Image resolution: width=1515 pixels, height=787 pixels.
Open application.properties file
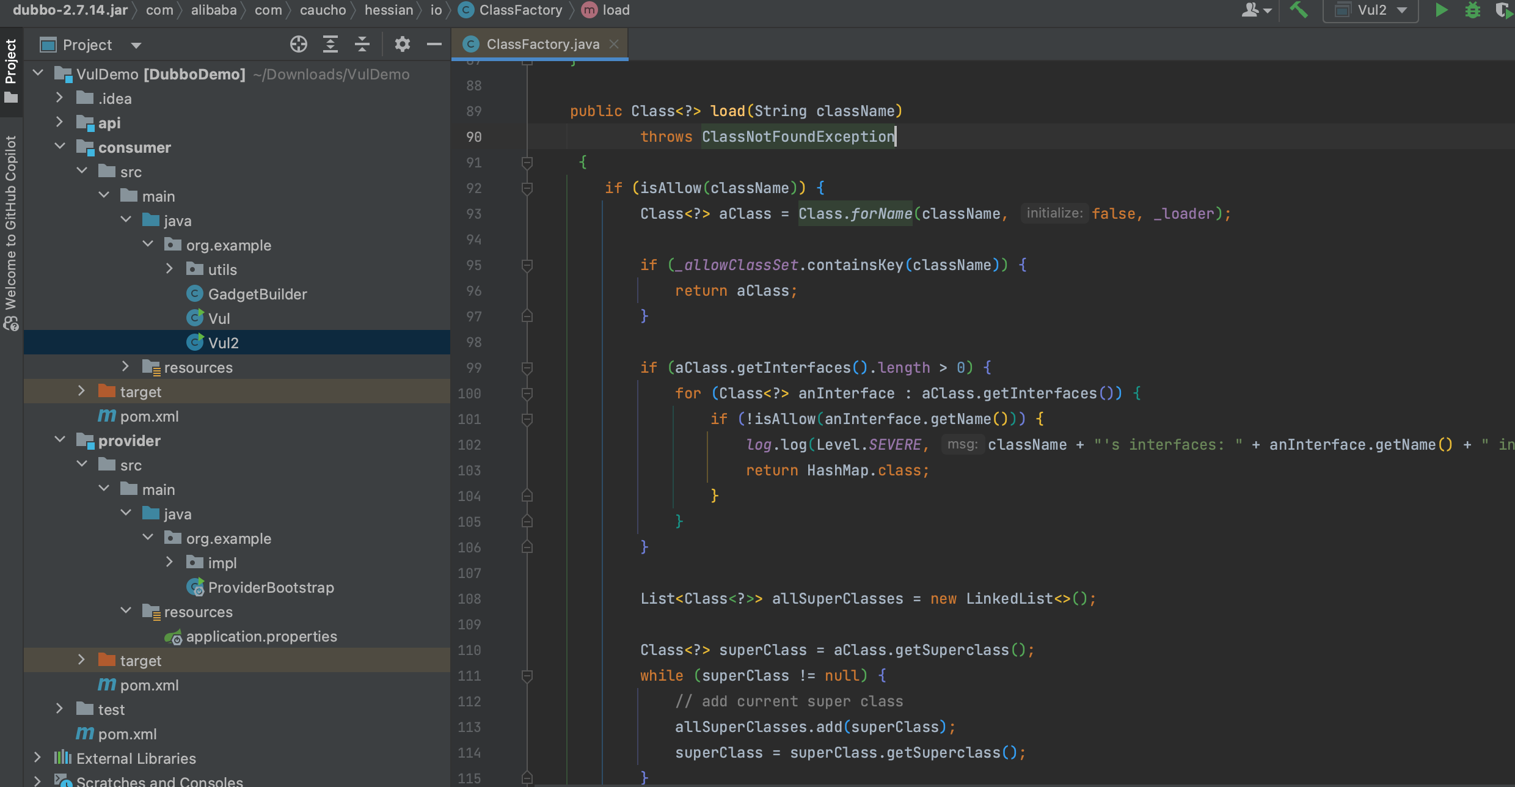coord(250,636)
